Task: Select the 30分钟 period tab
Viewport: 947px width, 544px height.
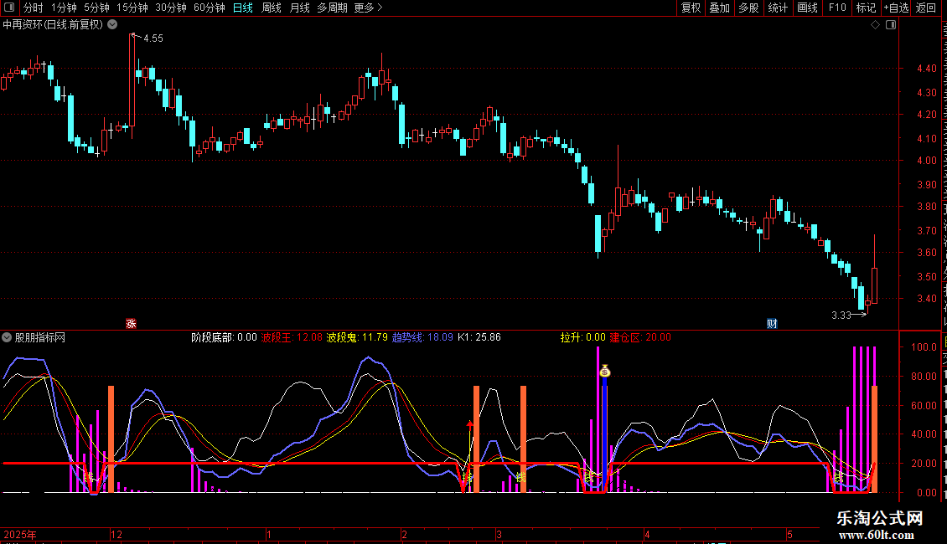Action: [171, 8]
